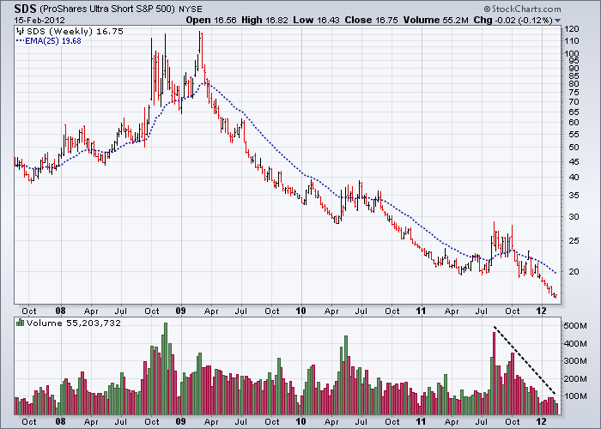The image size is (601, 429).
Task: Click the EMA(25) dotted line legend marker
Action: click(20, 42)
